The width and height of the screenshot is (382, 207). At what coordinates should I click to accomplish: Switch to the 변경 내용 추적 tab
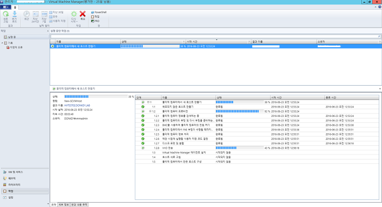[79, 205]
